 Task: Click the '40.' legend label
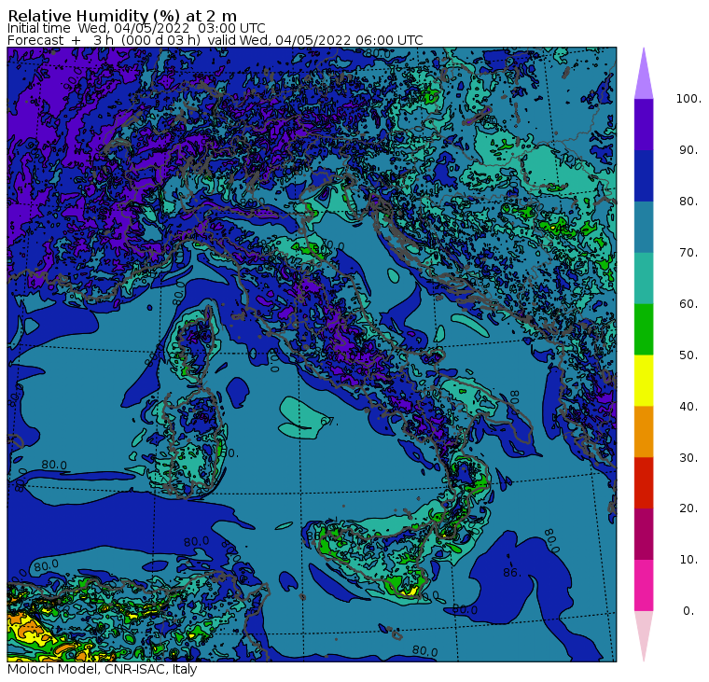[688, 406]
